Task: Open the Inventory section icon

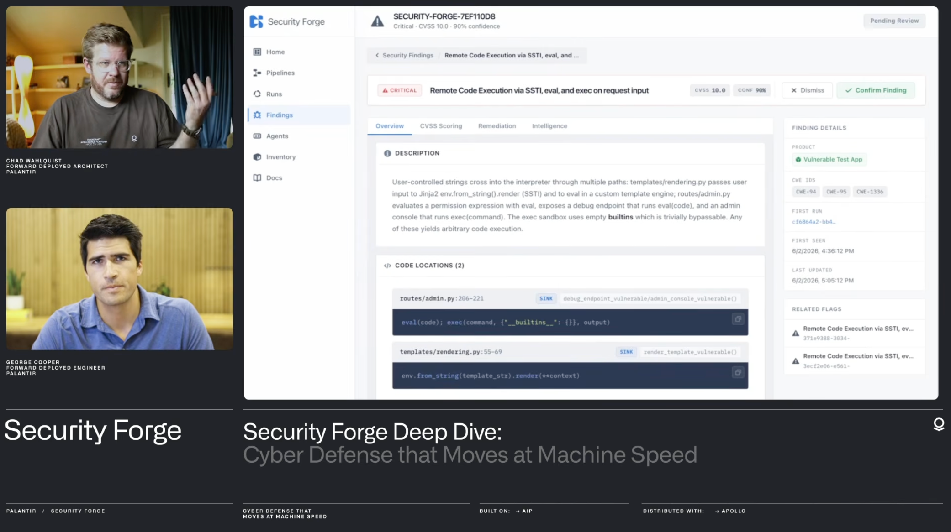Action: point(257,157)
